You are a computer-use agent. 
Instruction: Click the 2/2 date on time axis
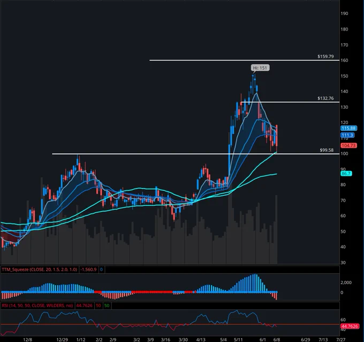tap(99, 339)
